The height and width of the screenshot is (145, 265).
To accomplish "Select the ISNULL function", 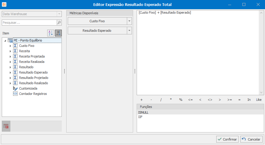I will click(200, 112).
